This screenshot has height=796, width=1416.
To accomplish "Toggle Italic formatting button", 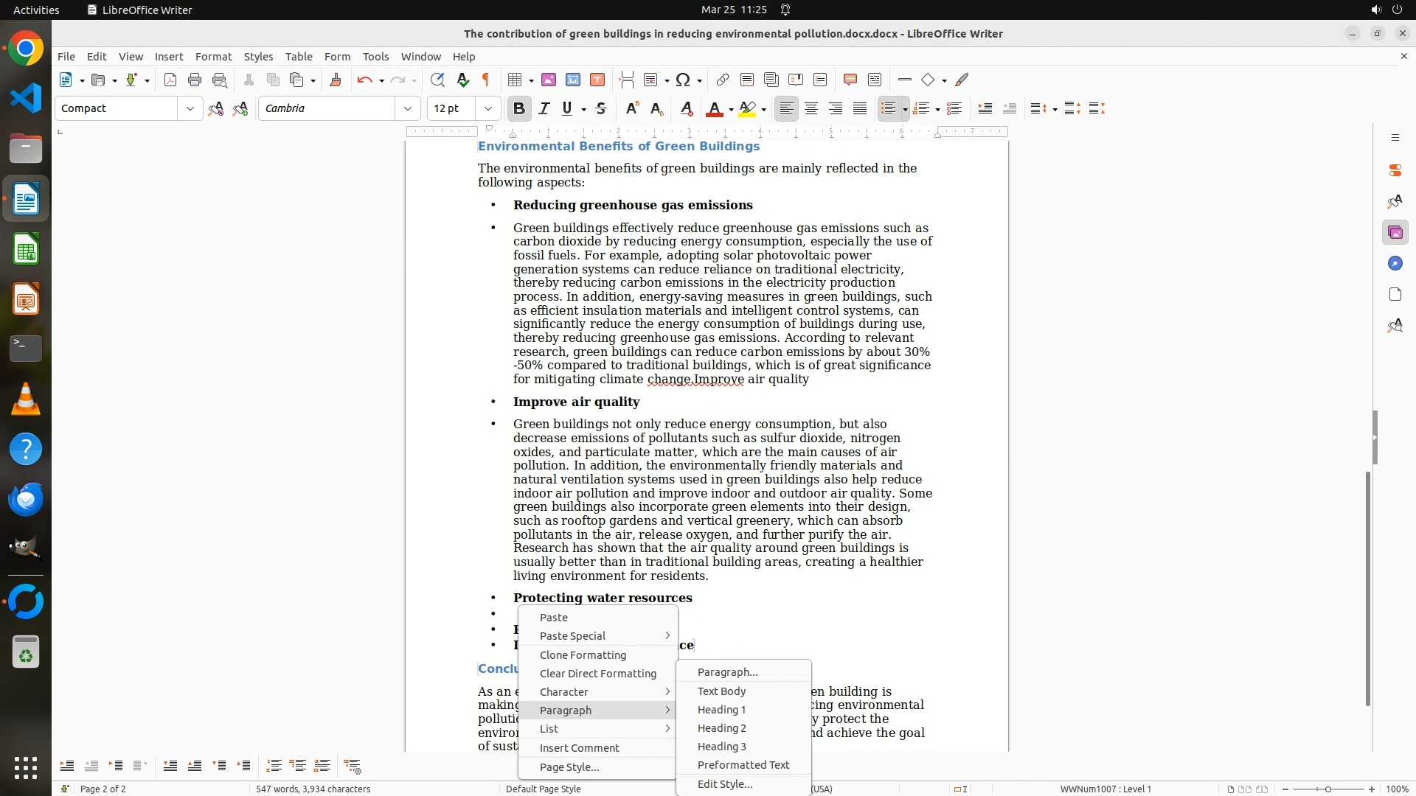I will coord(544,108).
